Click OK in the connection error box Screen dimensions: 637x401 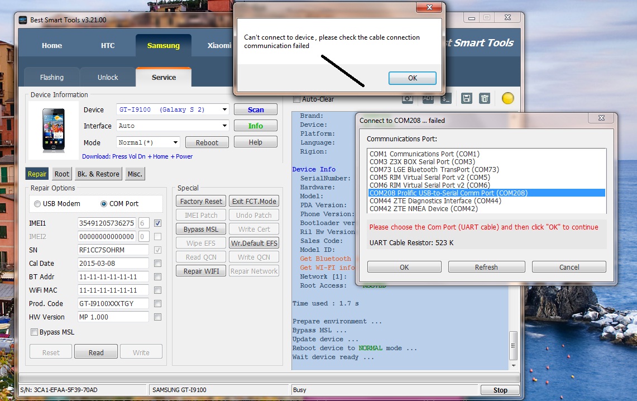[x=413, y=78]
